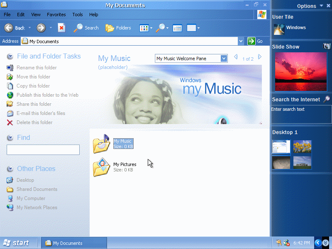The width and height of the screenshot is (332, 249).
Task: Open the blank pane icon dropdown arrow
Action: [x=198, y=28]
